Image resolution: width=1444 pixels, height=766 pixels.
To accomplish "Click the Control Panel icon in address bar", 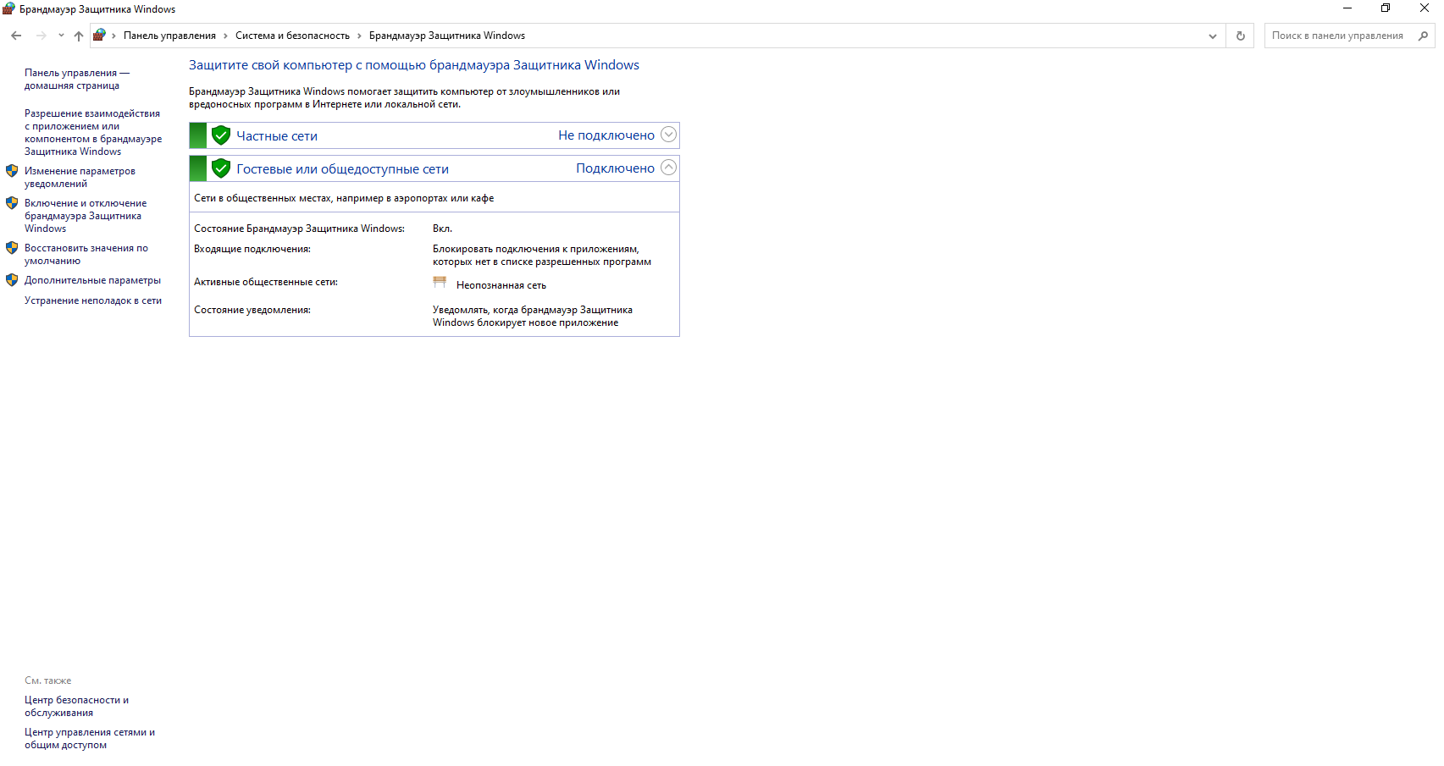I will pyautogui.click(x=99, y=36).
